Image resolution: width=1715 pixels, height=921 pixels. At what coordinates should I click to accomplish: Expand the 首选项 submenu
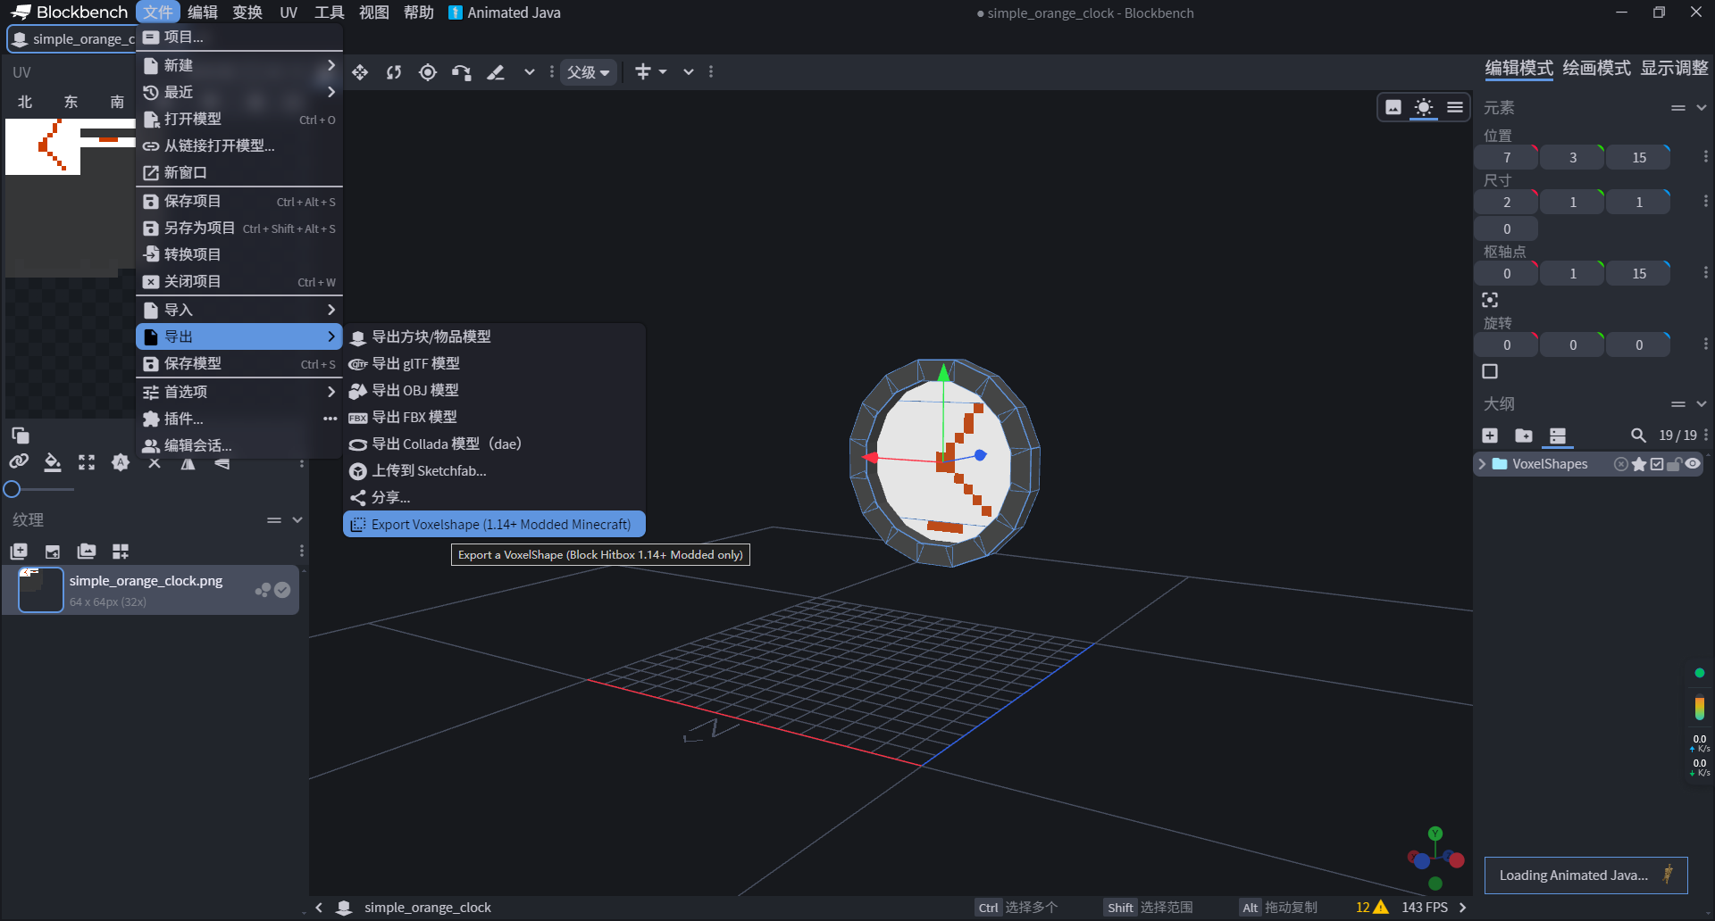click(x=239, y=392)
